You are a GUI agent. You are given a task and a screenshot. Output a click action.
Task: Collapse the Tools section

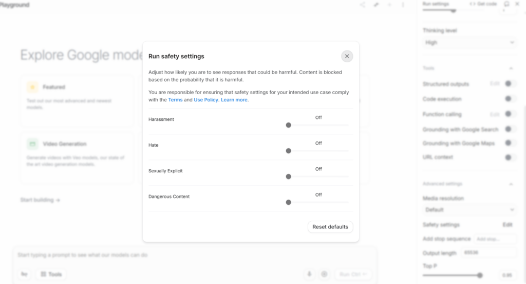click(511, 68)
